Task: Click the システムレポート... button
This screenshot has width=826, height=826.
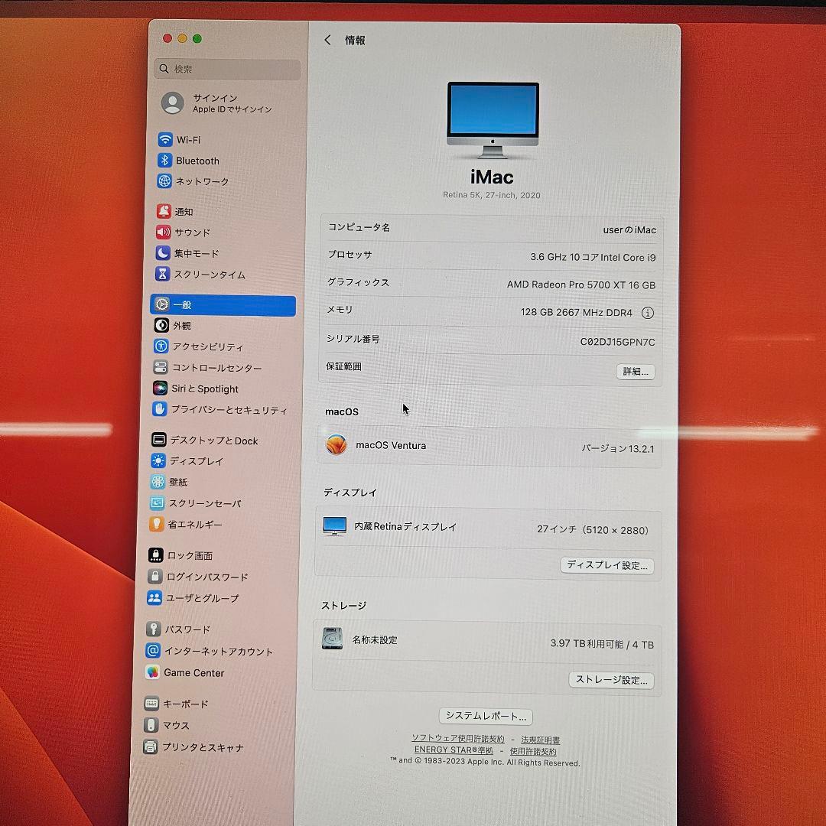Action: [485, 716]
